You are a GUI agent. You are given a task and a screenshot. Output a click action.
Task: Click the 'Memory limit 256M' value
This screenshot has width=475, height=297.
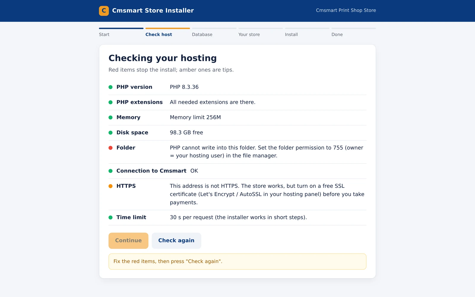click(x=195, y=117)
